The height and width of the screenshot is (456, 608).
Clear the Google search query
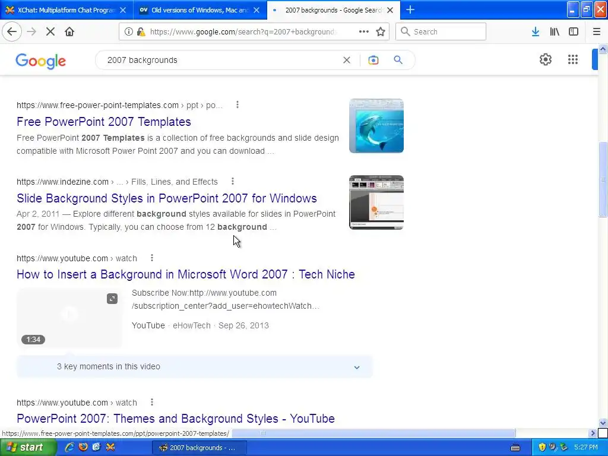347,60
